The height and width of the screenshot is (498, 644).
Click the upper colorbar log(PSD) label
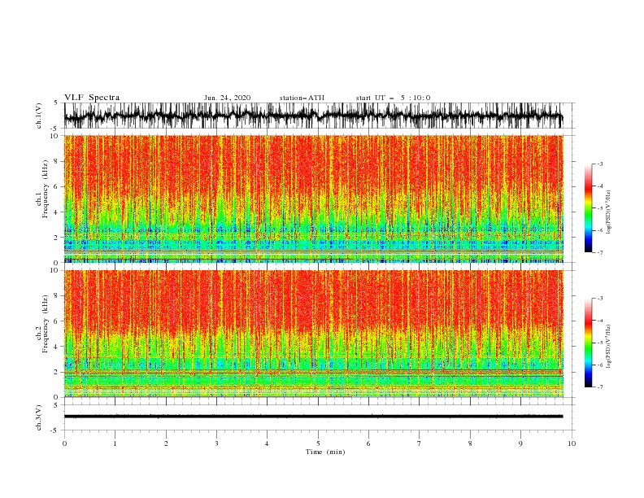[609, 212]
